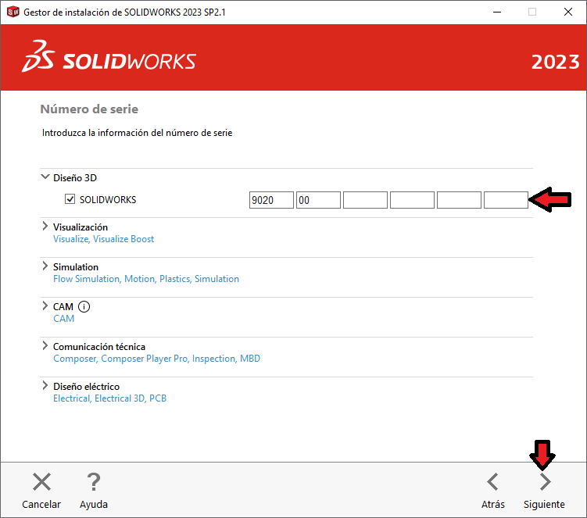Expand the Comunicación técnica section
This screenshot has height=518, width=587.
coord(45,346)
